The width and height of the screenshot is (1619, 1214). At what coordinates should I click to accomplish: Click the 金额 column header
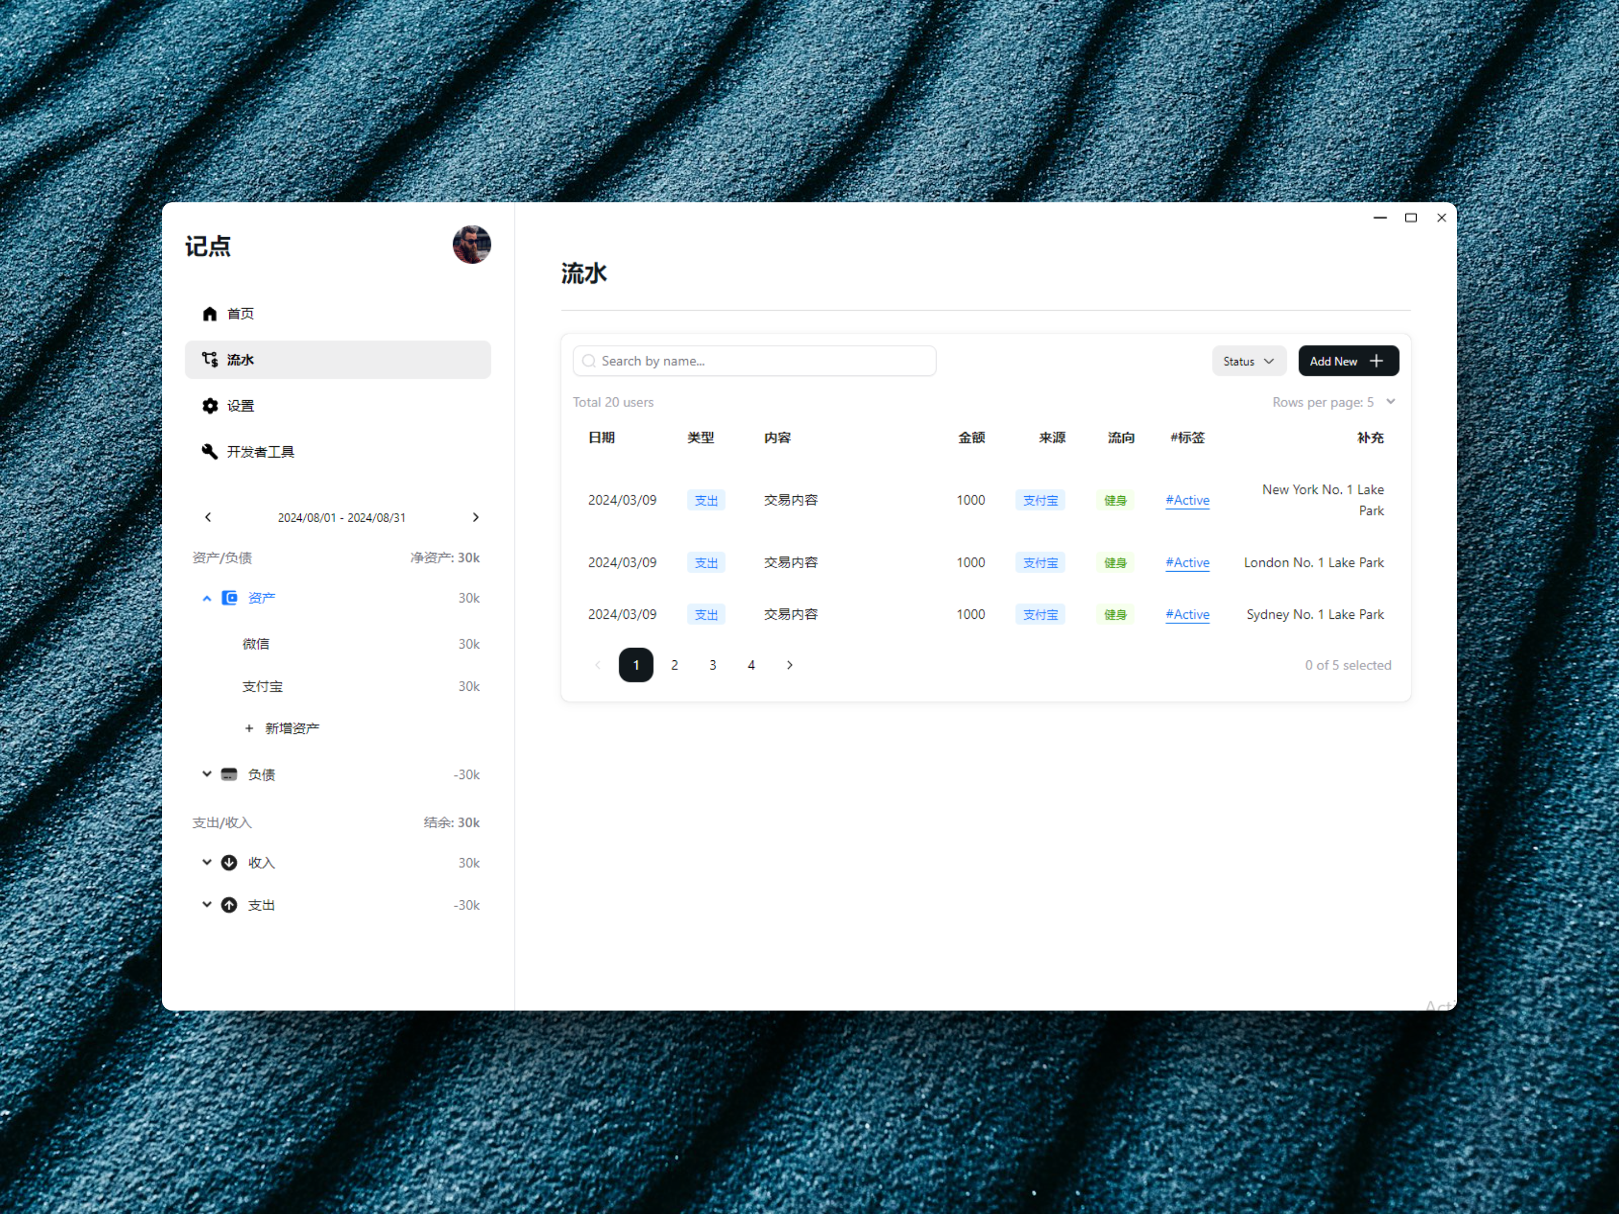(x=972, y=438)
